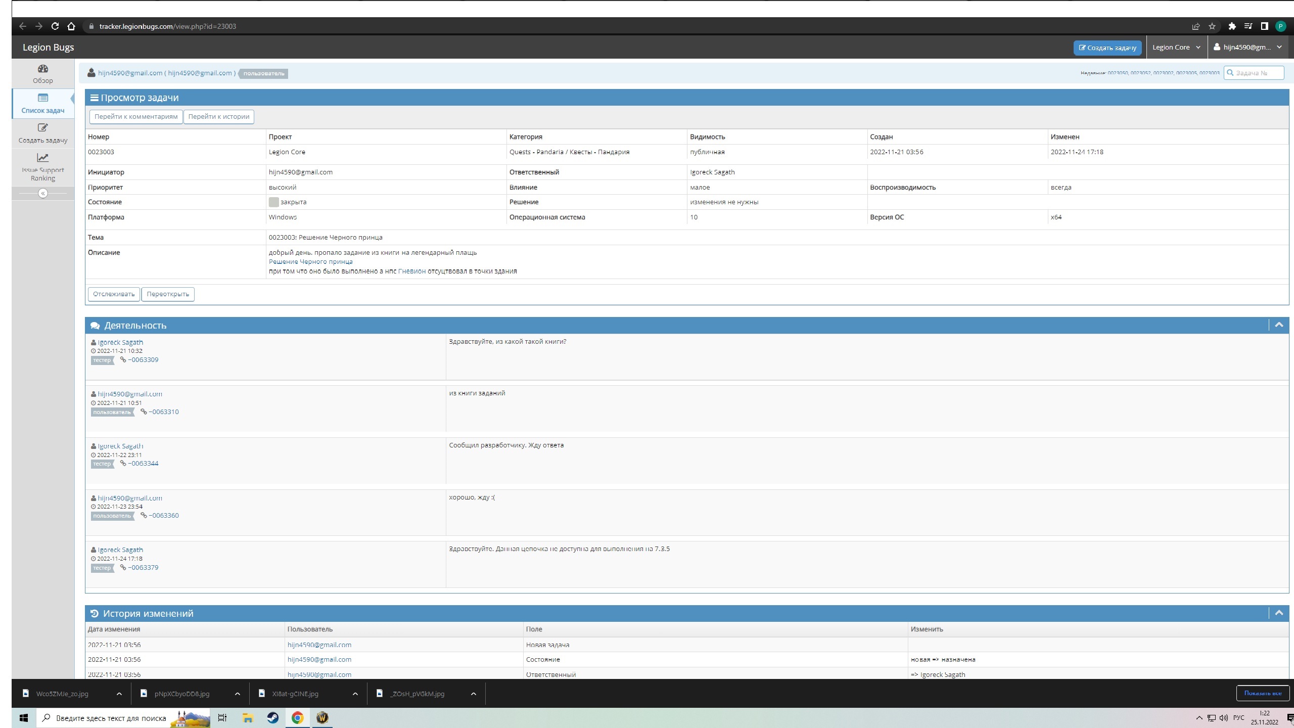Open the Обзор dashboard icon in sidebar
Screen dimensions: 1294x728
[x=43, y=69]
